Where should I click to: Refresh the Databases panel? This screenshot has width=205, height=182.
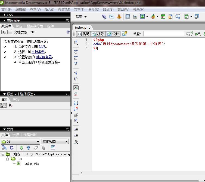pyautogui.click(x=68, y=32)
